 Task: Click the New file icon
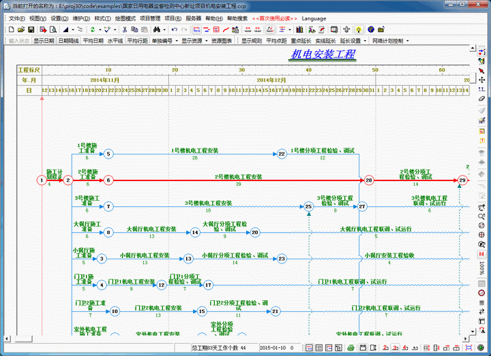pos(12,30)
